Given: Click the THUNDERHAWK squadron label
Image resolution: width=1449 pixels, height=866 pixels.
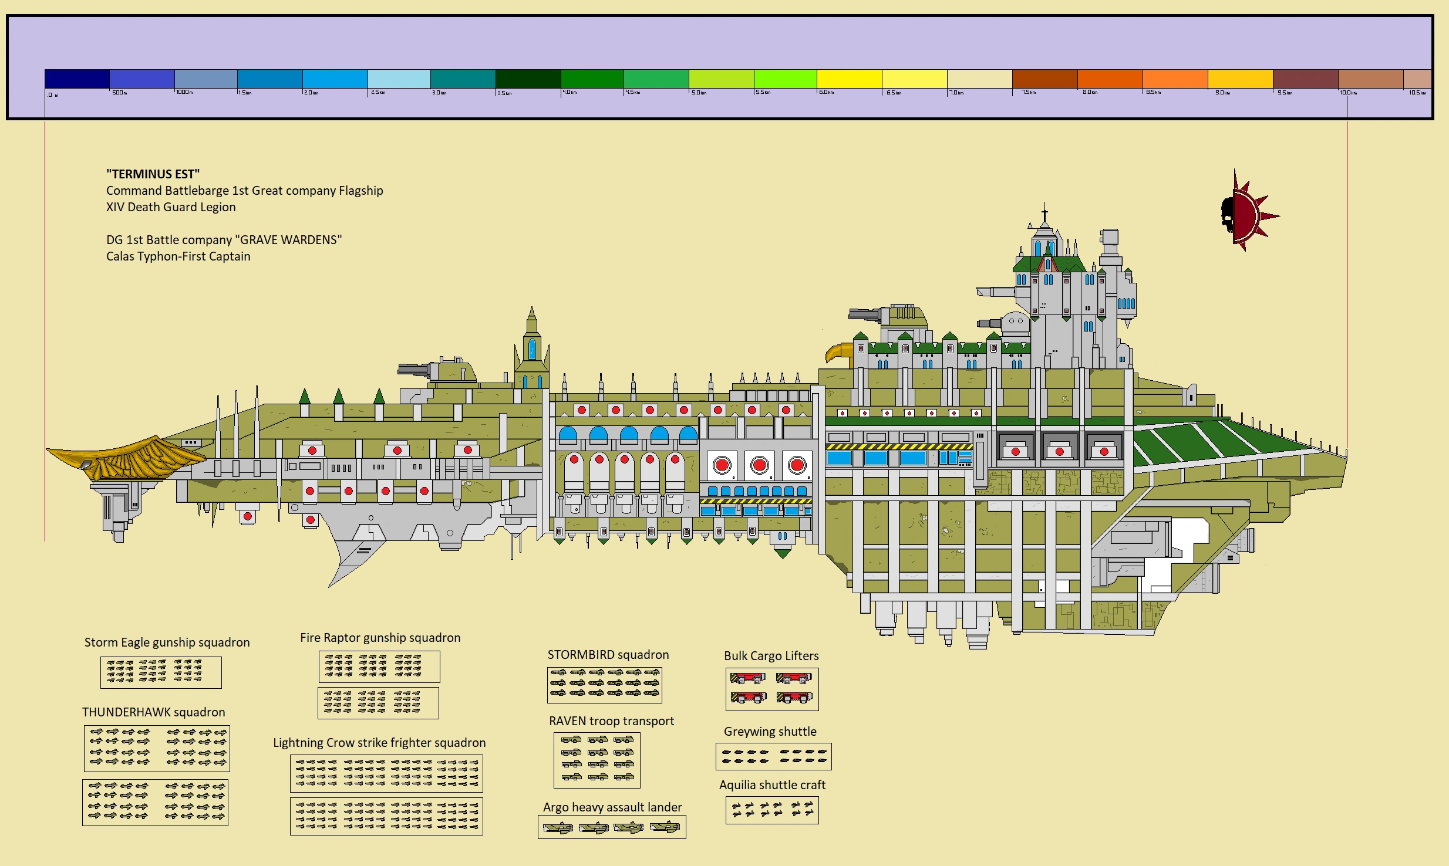Looking at the screenshot, I should pos(153,712).
